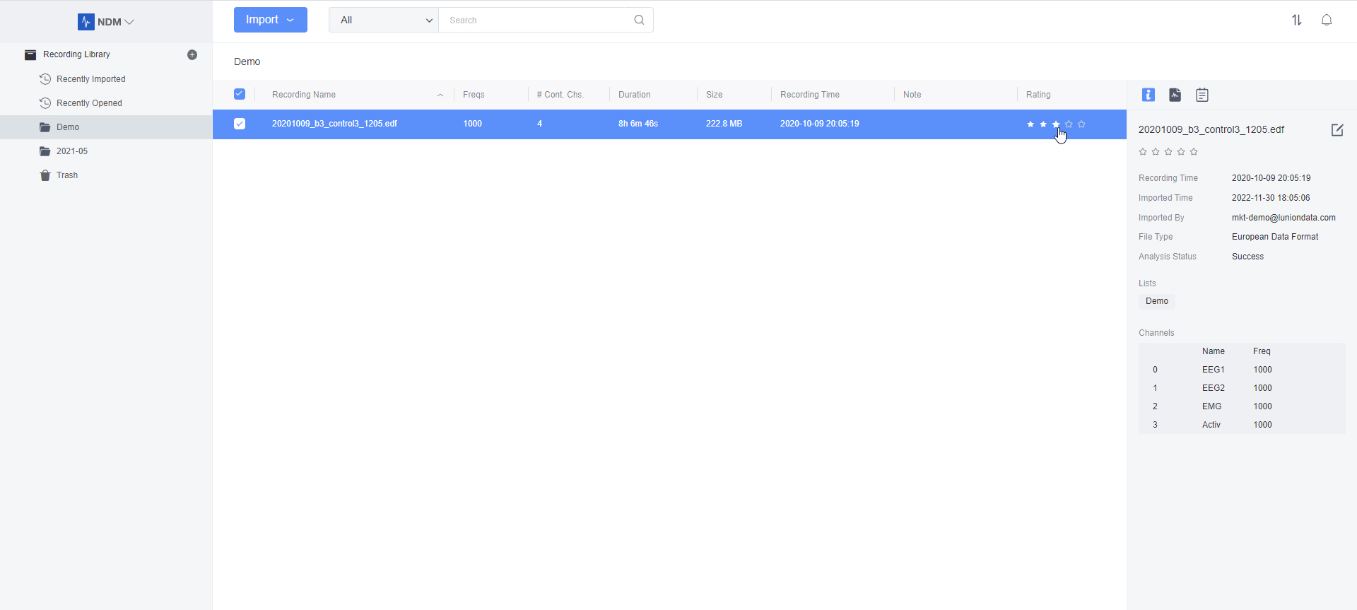Select the 2021-05 folder

click(72, 151)
